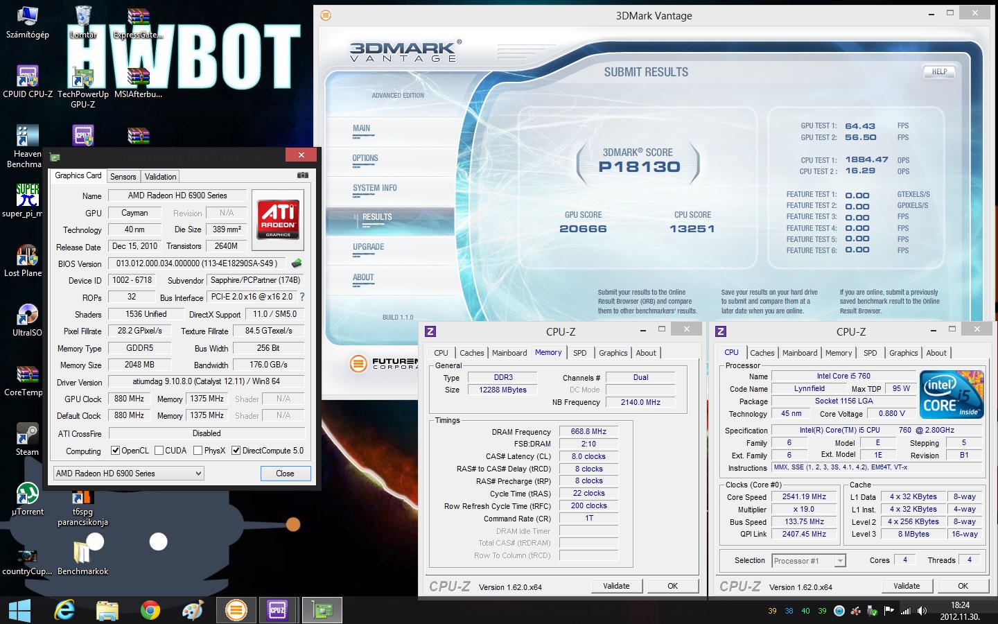Click OK in the Memory CPU-Z window
The image size is (998, 624).
pyautogui.click(x=672, y=586)
